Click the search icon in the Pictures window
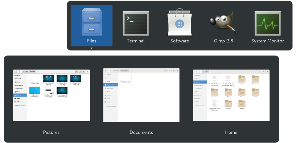 click(77, 72)
